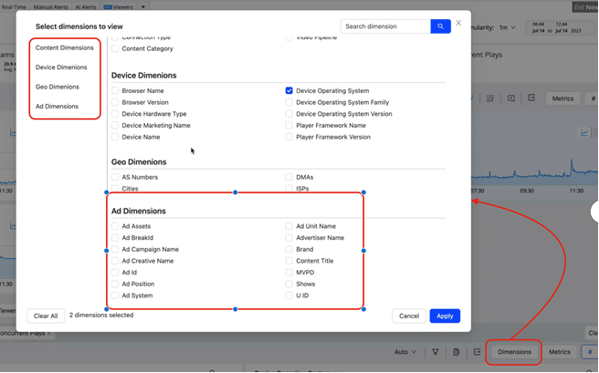Apply the selected dimensions
Screen dimensions: 599x373
[445, 316]
